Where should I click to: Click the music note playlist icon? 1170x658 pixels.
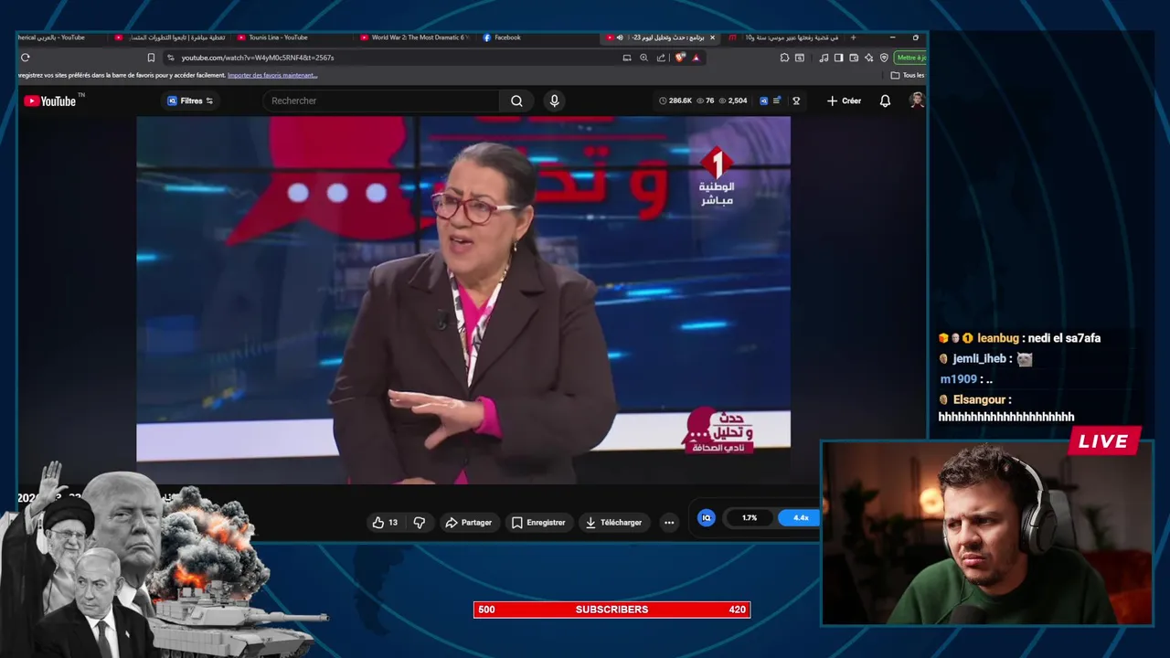[824, 58]
